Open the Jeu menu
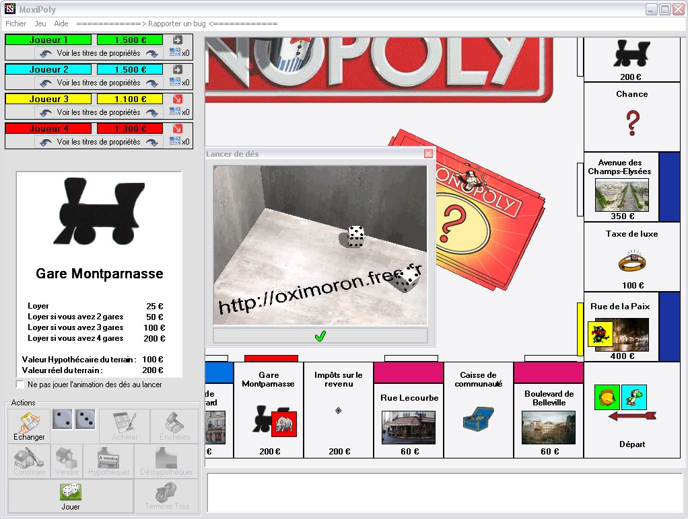 click(x=40, y=24)
